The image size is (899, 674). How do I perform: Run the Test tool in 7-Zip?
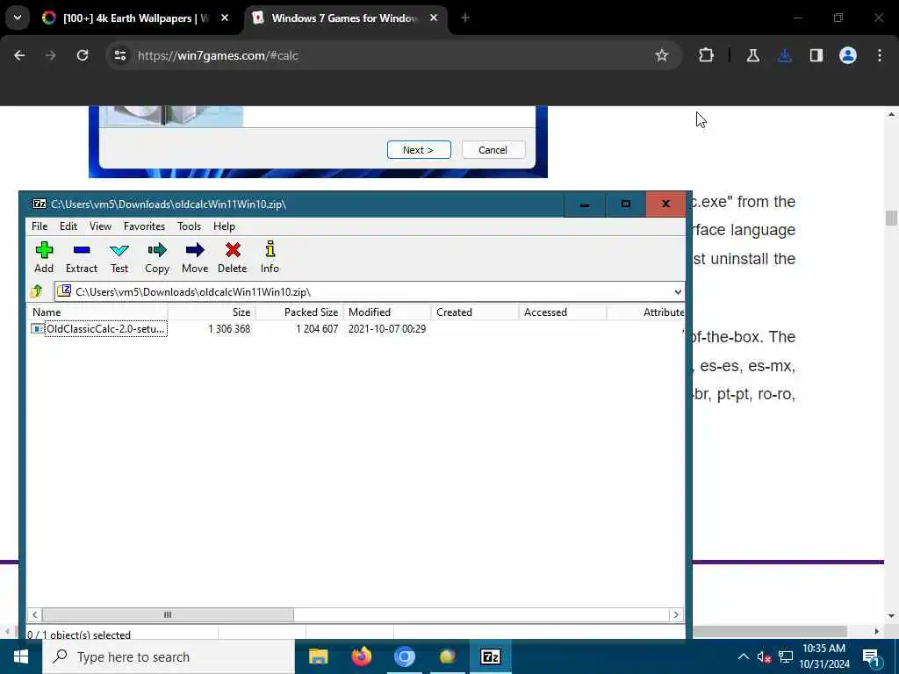[119, 257]
